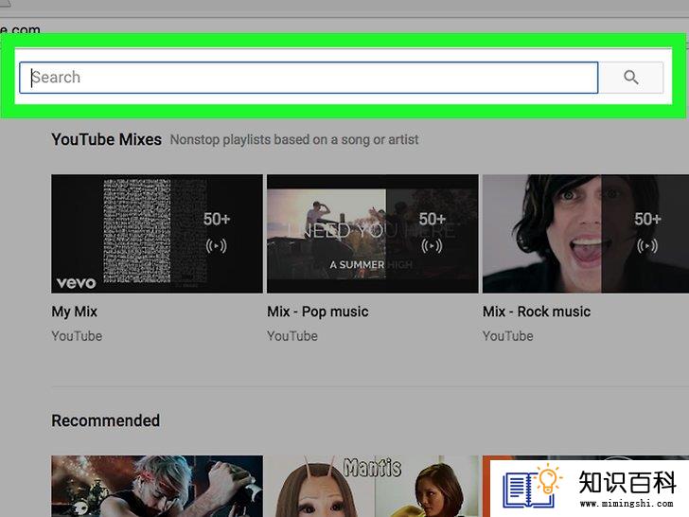This screenshot has height=517, width=689.
Task: Open the My Mix playlist thumbnail
Action: tap(157, 234)
